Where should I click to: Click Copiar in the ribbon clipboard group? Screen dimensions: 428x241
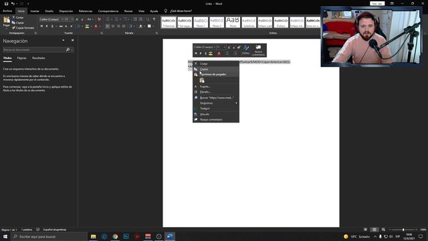click(x=18, y=23)
